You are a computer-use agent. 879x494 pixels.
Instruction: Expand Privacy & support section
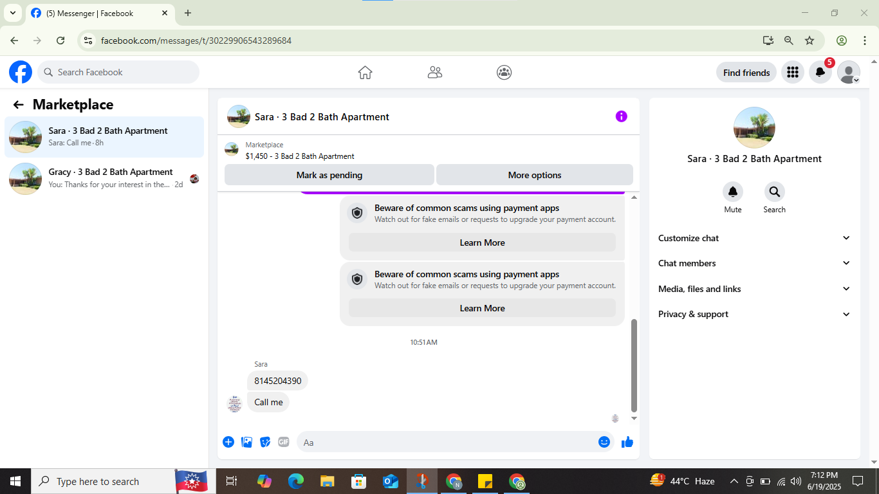754,314
